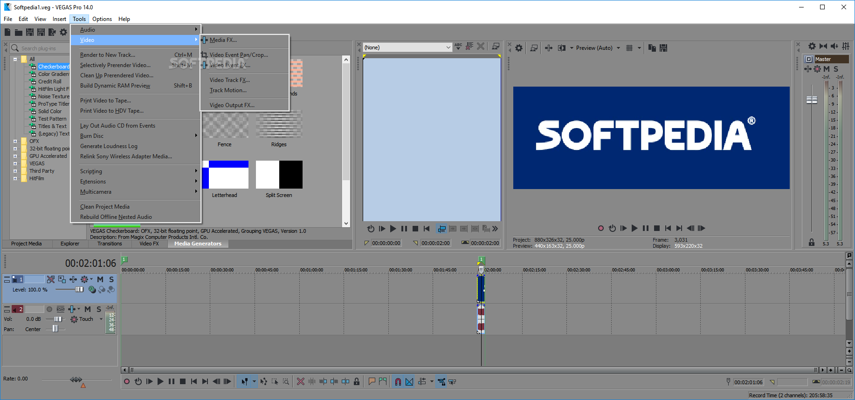Toggle snapping magnet on timeline toolbar
The image size is (855, 400).
[x=398, y=382]
